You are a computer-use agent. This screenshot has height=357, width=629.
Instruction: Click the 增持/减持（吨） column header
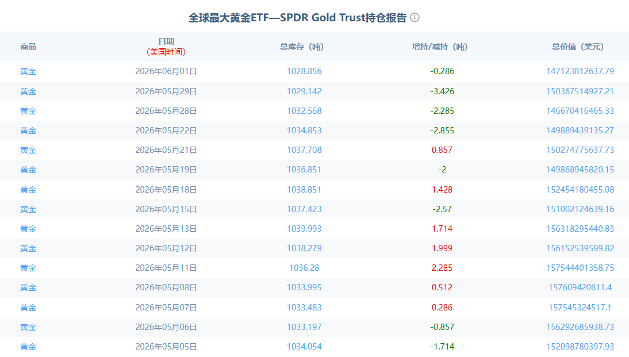click(440, 47)
